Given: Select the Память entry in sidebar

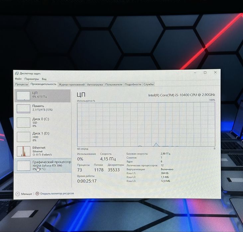Looking at the screenshot, I should [43, 109].
